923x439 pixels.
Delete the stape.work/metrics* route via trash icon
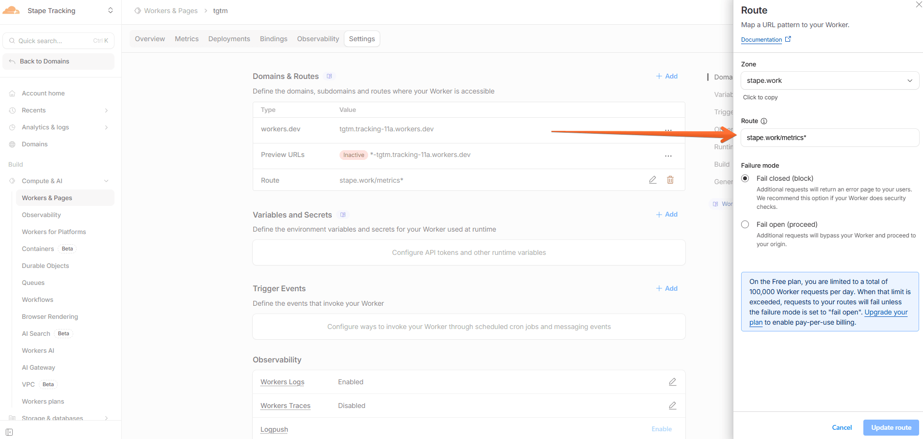670,180
